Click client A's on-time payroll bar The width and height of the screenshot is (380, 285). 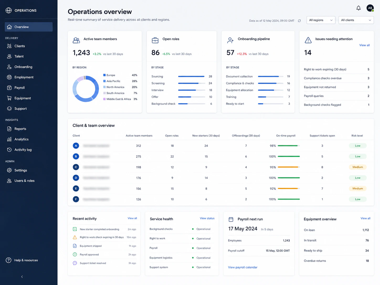(289, 146)
